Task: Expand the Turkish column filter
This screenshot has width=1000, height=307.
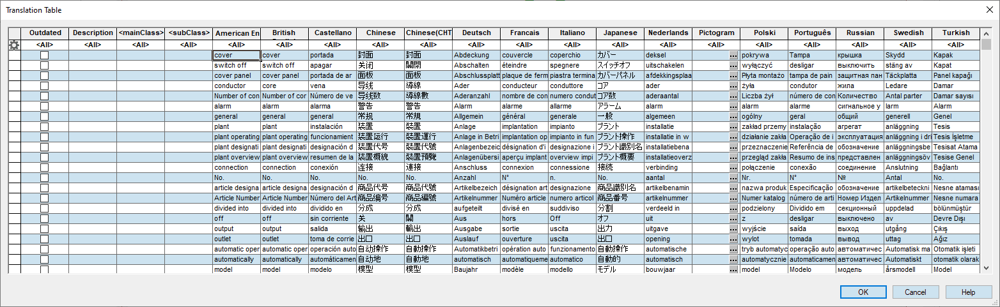Action: [x=956, y=45]
